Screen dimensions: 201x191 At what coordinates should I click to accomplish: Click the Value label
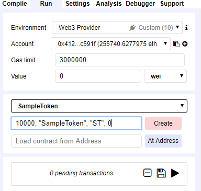tap(19, 76)
